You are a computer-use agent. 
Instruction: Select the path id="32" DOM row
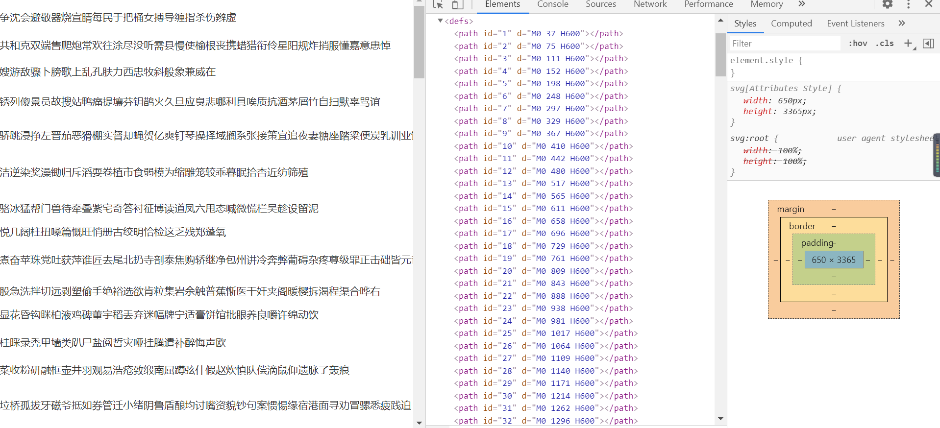tap(546, 421)
